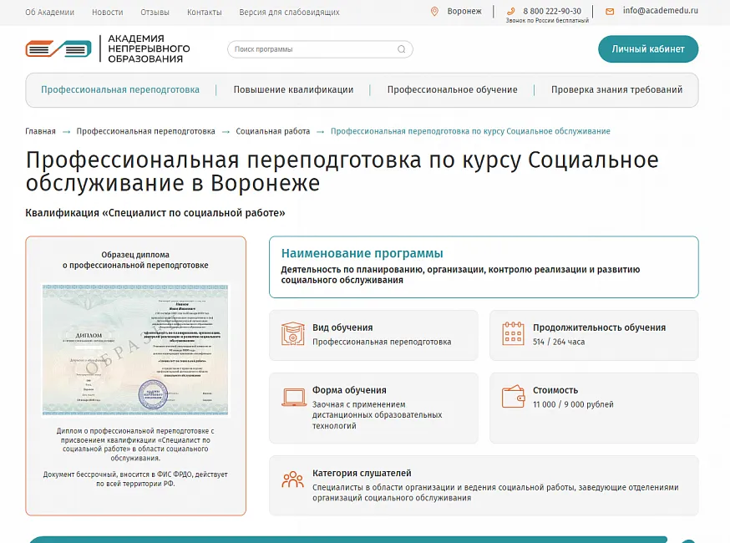The width and height of the screenshot is (730, 543).
Task: Select the Профессиональная переподготовка menu tab
Action: 120,89
